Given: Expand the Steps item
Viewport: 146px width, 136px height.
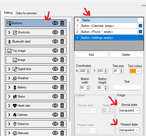Looking at the screenshot, I should click(9, 96).
